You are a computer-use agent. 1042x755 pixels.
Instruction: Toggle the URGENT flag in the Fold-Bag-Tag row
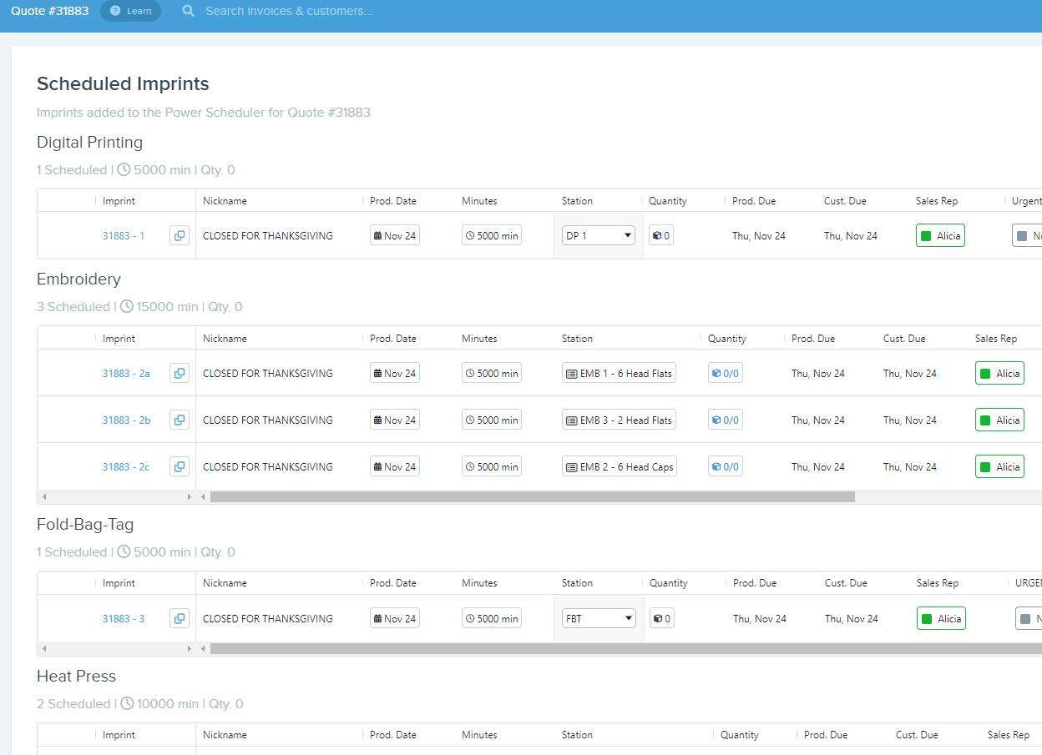tap(1029, 618)
